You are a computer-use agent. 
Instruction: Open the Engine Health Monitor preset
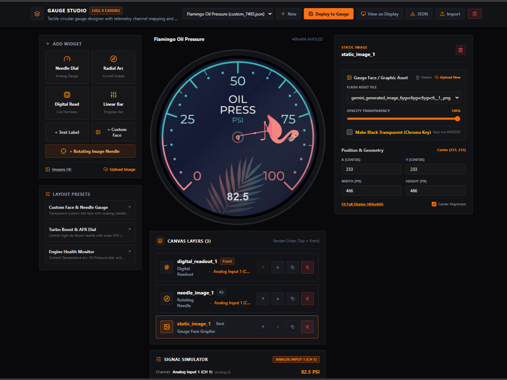(x=90, y=254)
